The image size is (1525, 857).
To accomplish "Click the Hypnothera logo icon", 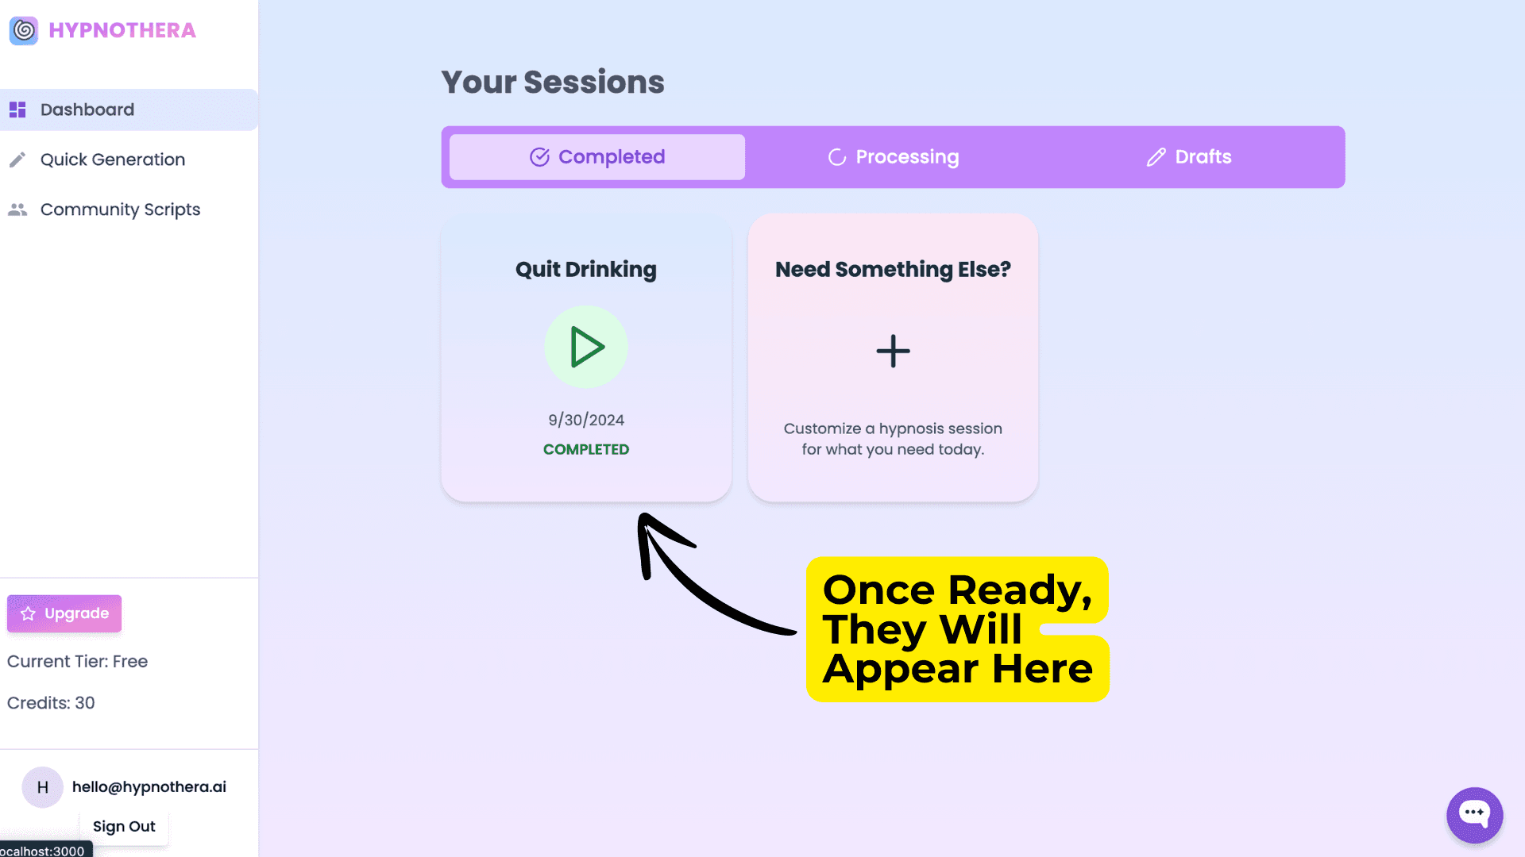I will 23,29.
